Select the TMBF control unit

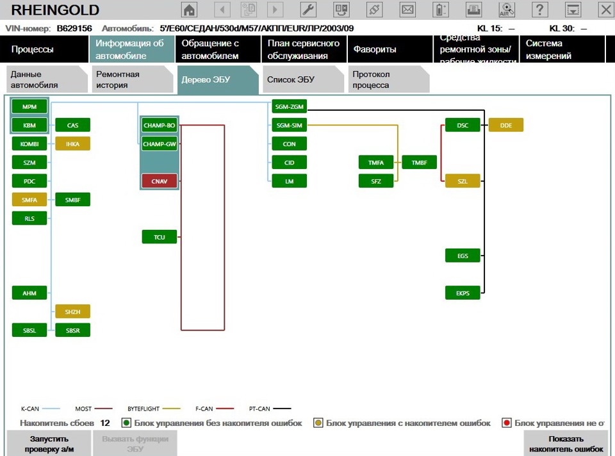[419, 162]
